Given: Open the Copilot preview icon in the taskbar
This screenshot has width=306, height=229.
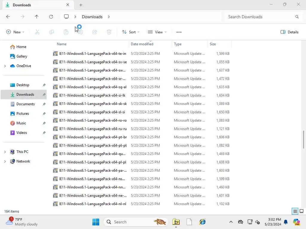Looking at the screenshot, I should 296,222.
